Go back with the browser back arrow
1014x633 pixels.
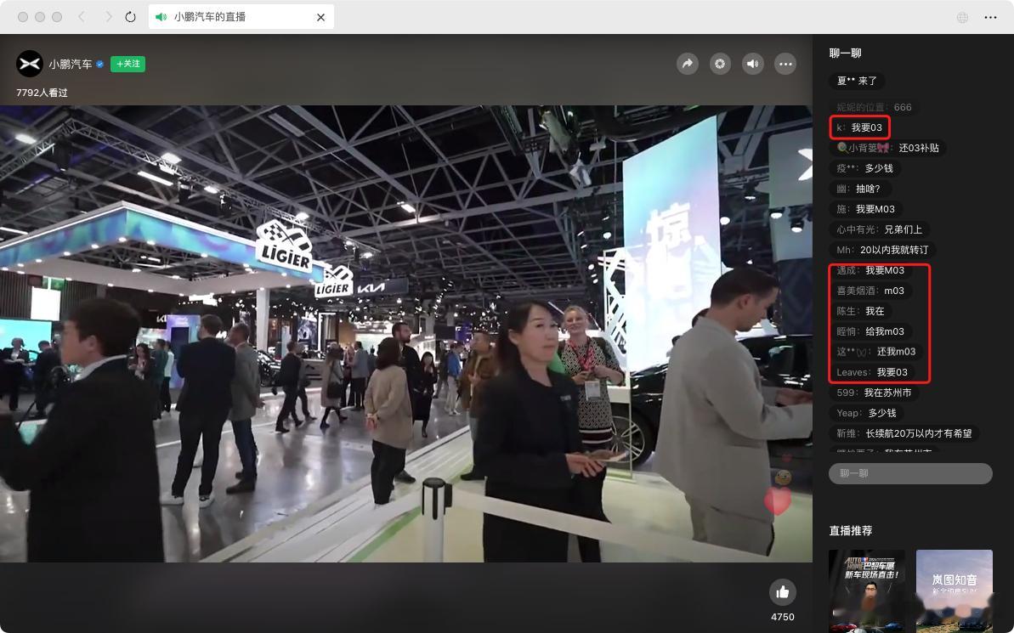[82, 17]
